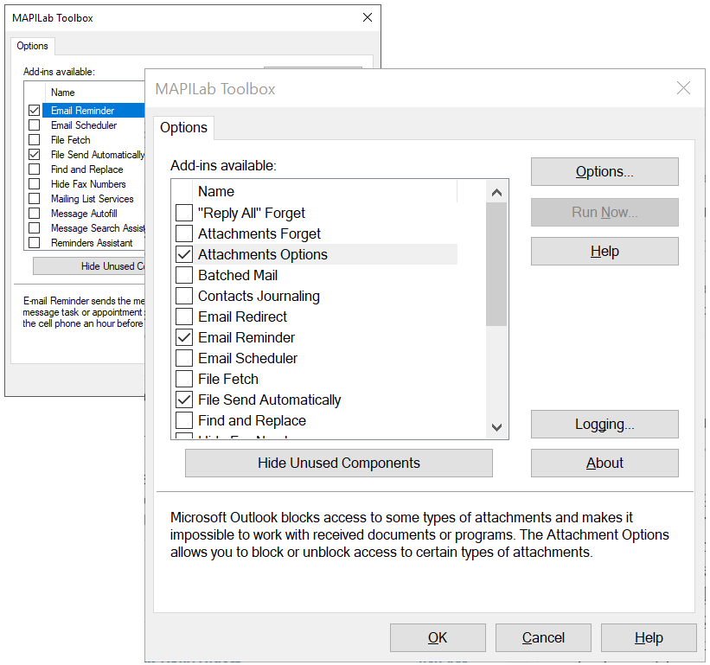
Task: Select "Batched Mail" row text
Action: (238, 275)
